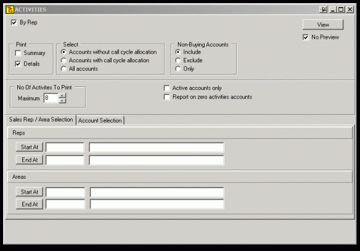The image size is (360, 251).
Task: Click the Reps Start At button
Action: coord(30,147)
